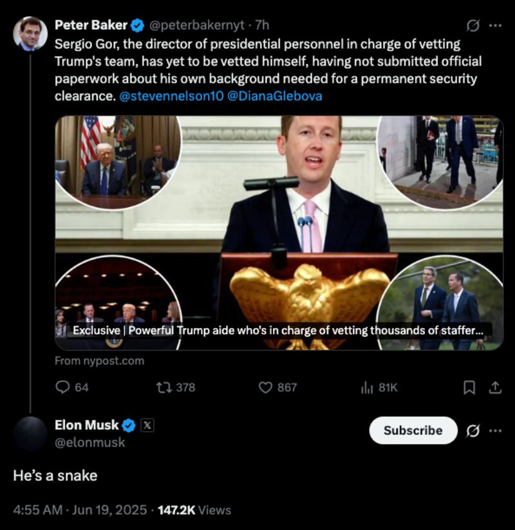
Task: Open more options menu on Peter Baker's post
Action: coord(495,26)
